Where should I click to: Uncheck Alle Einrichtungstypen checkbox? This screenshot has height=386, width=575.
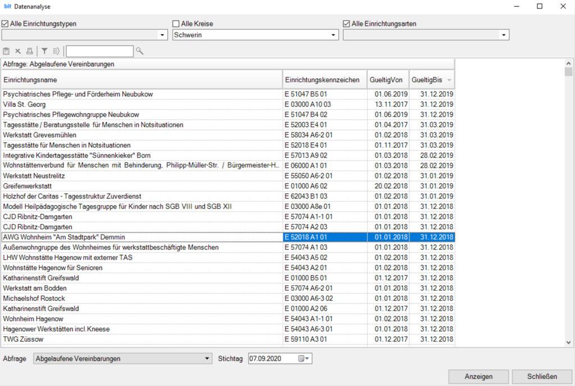pyautogui.click(x=6, y=24)
